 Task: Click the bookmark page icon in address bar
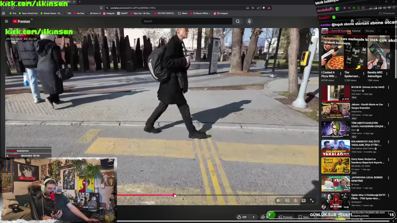pos(101,8)
